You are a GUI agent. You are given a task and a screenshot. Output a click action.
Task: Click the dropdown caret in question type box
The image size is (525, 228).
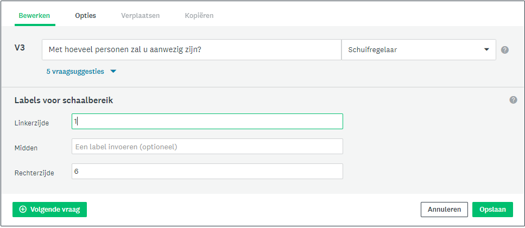click(x=486, y=49)
